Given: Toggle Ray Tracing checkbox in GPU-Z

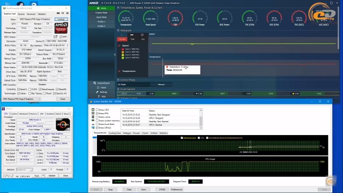Looking at the screenshot, I should tap(30, 93).
